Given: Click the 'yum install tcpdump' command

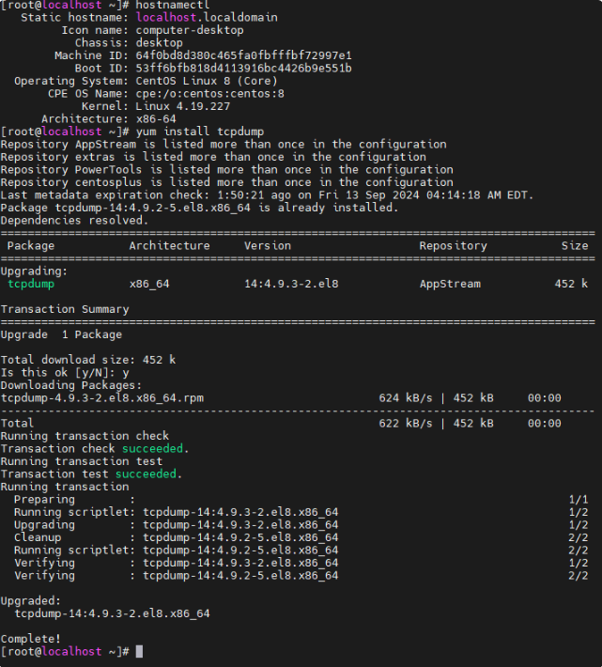Looking at the screenshot, I should pyautogui.click(x=200, y=132).
